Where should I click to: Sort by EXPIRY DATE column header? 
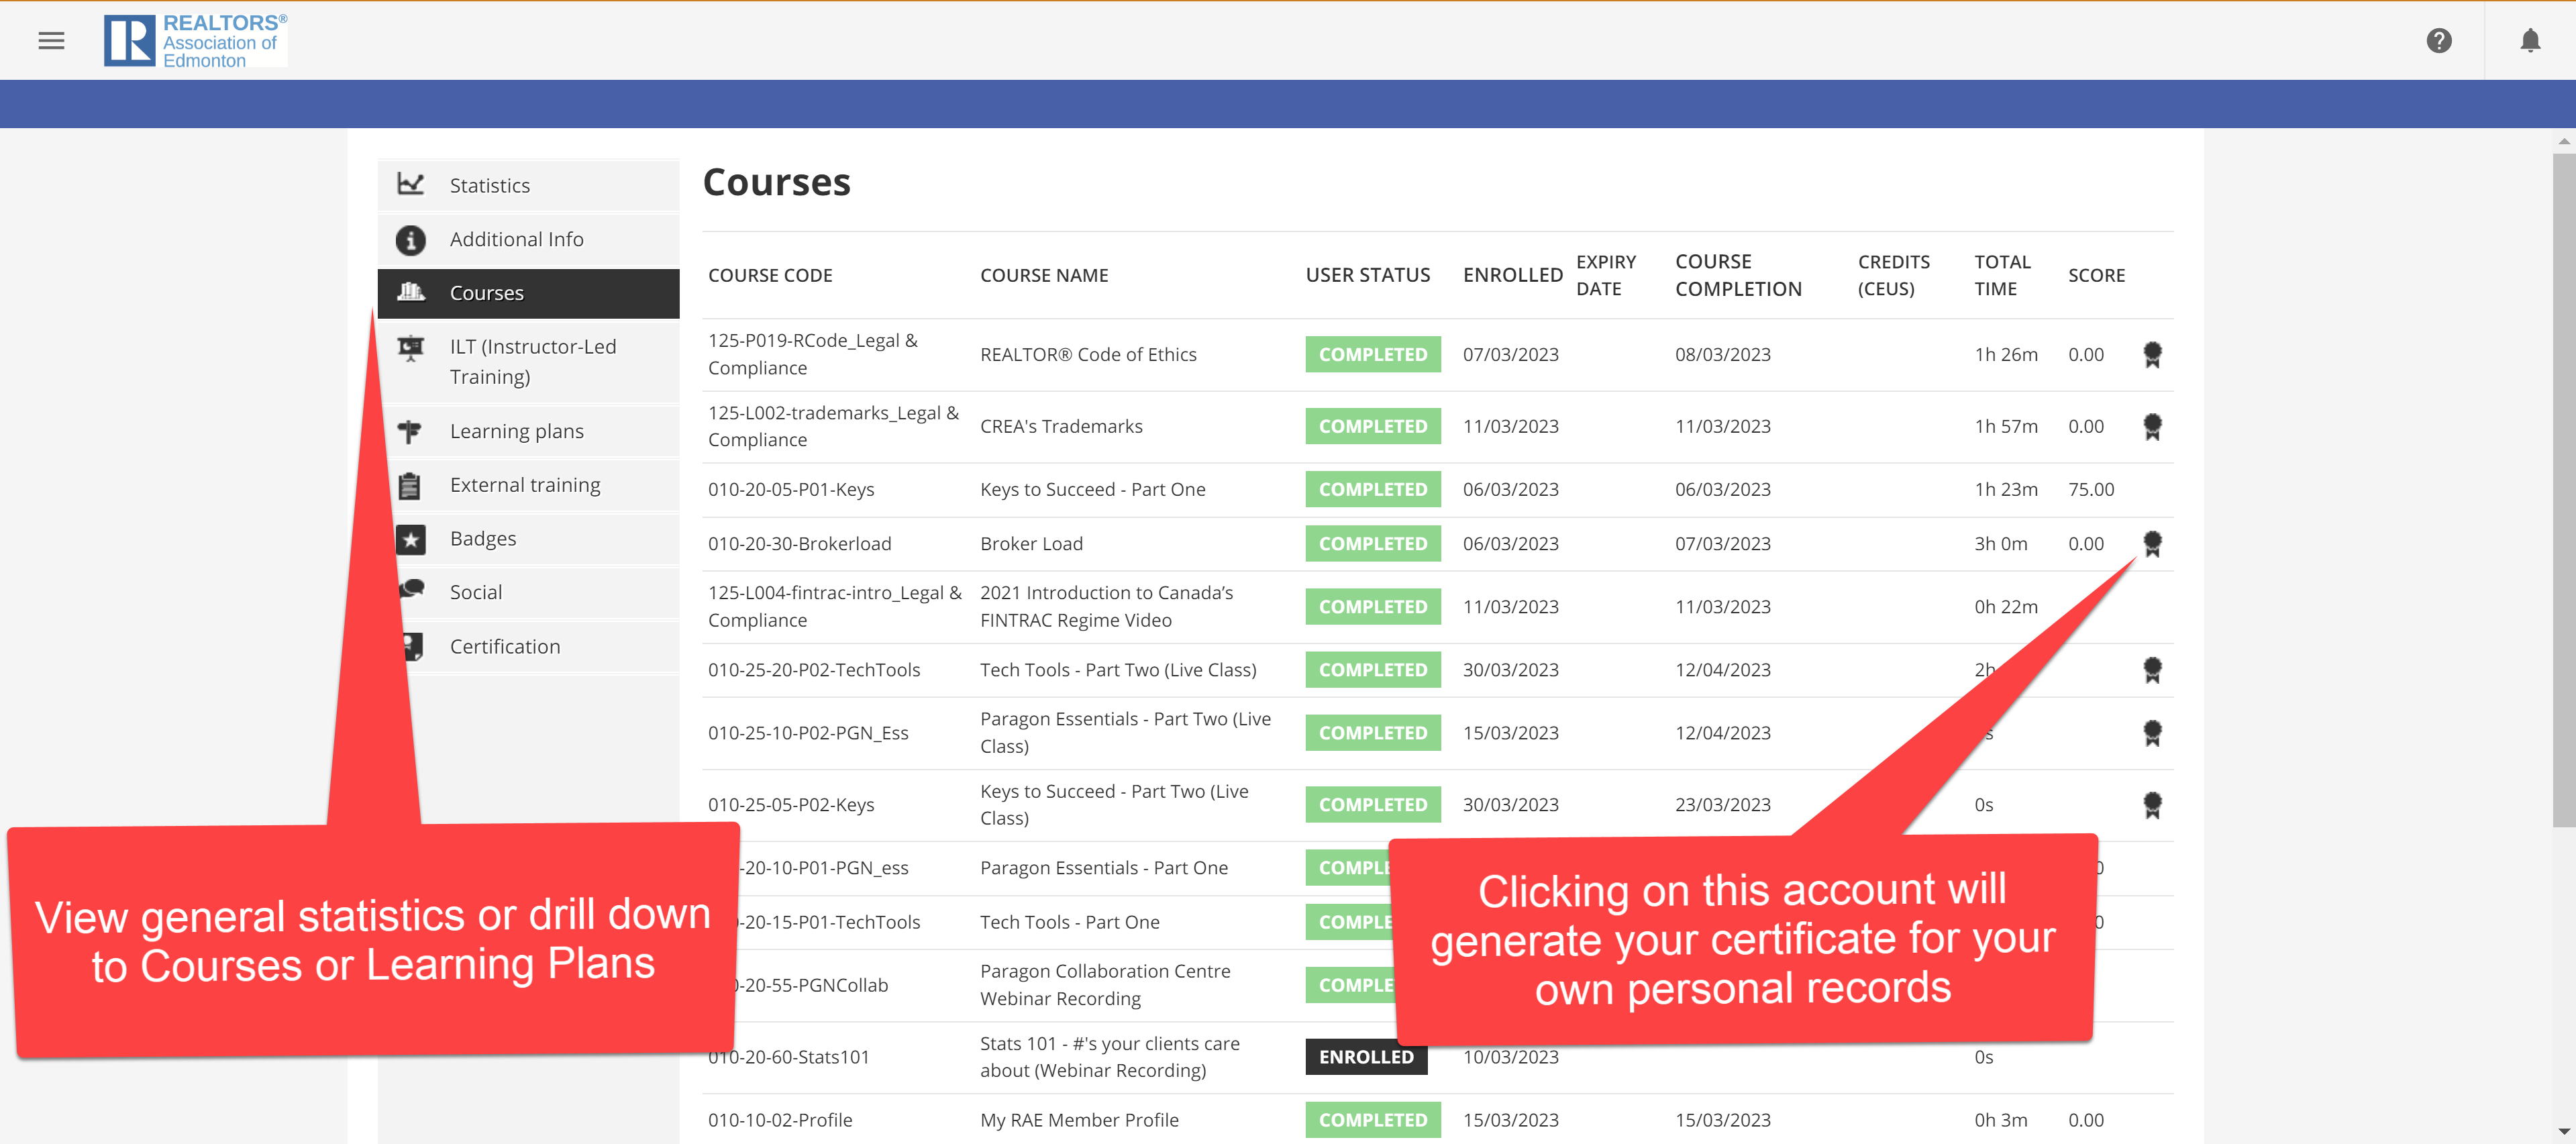click(x=1605, y=275)
